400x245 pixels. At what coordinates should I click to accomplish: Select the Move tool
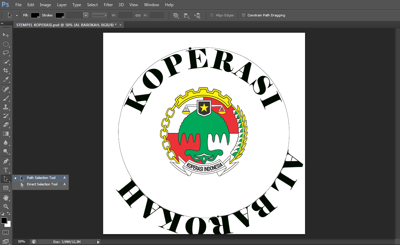(5, 35)
